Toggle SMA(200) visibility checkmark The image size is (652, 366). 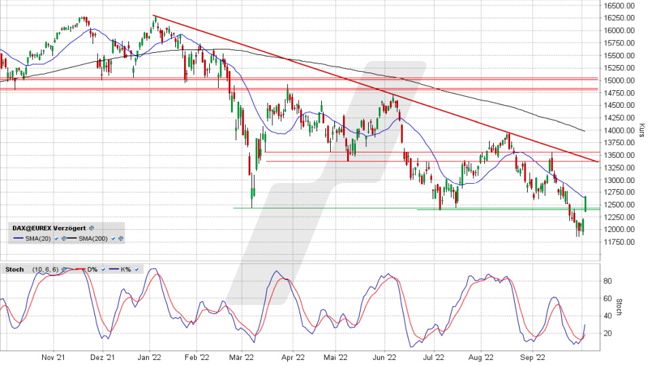[x=113, y=239]
